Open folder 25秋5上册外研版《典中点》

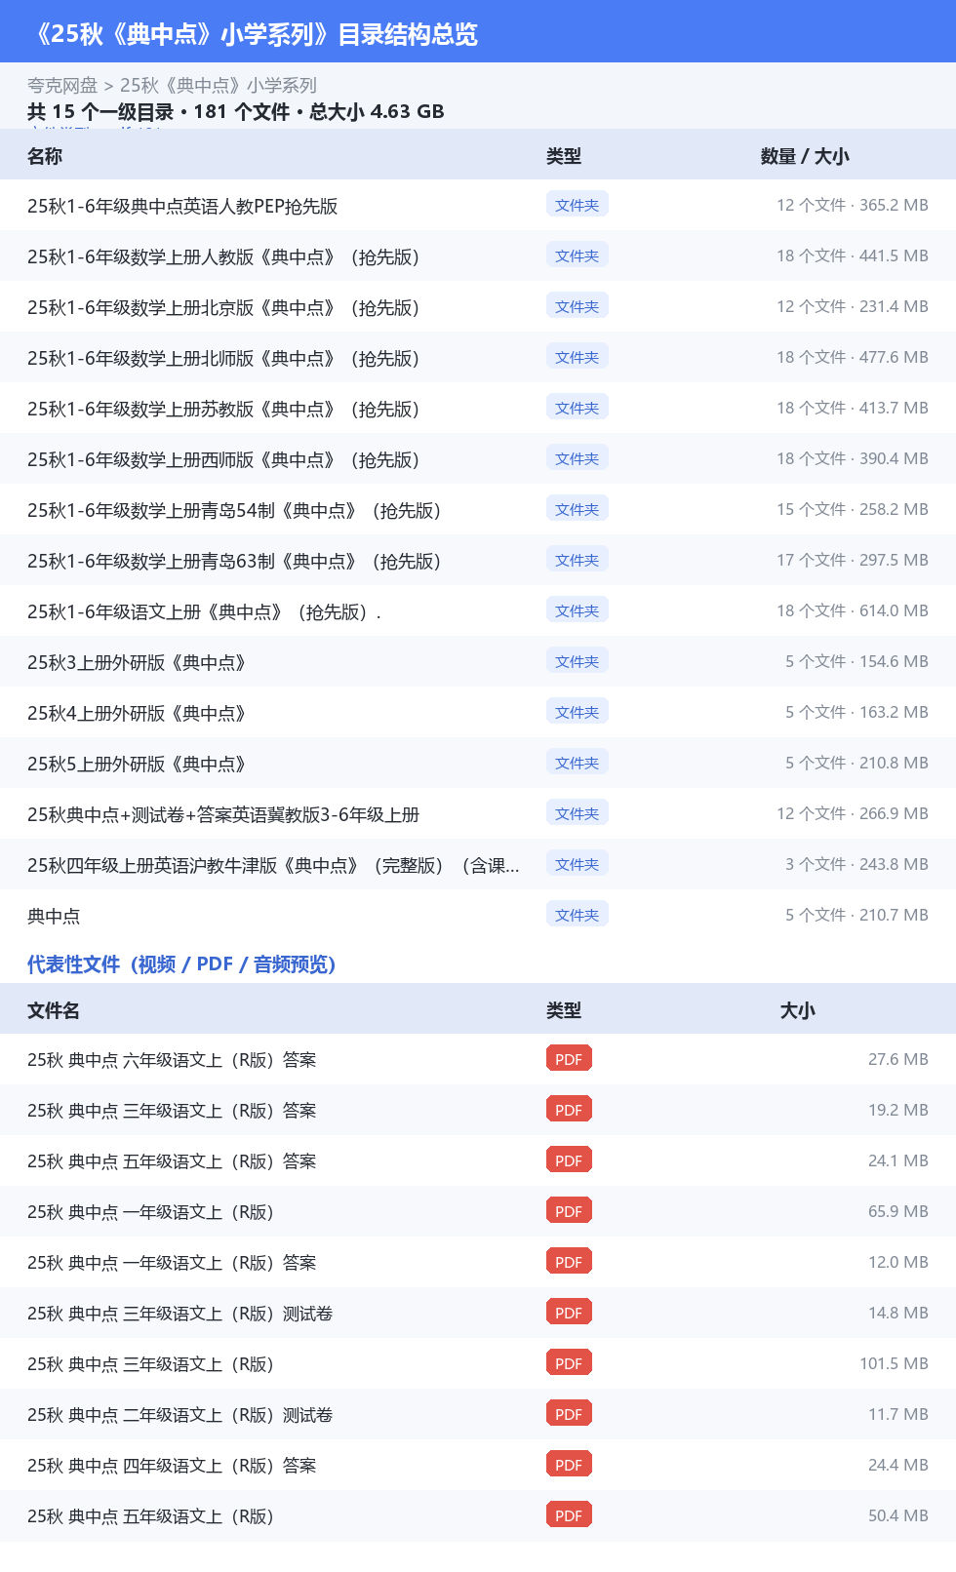click(137, 764)
